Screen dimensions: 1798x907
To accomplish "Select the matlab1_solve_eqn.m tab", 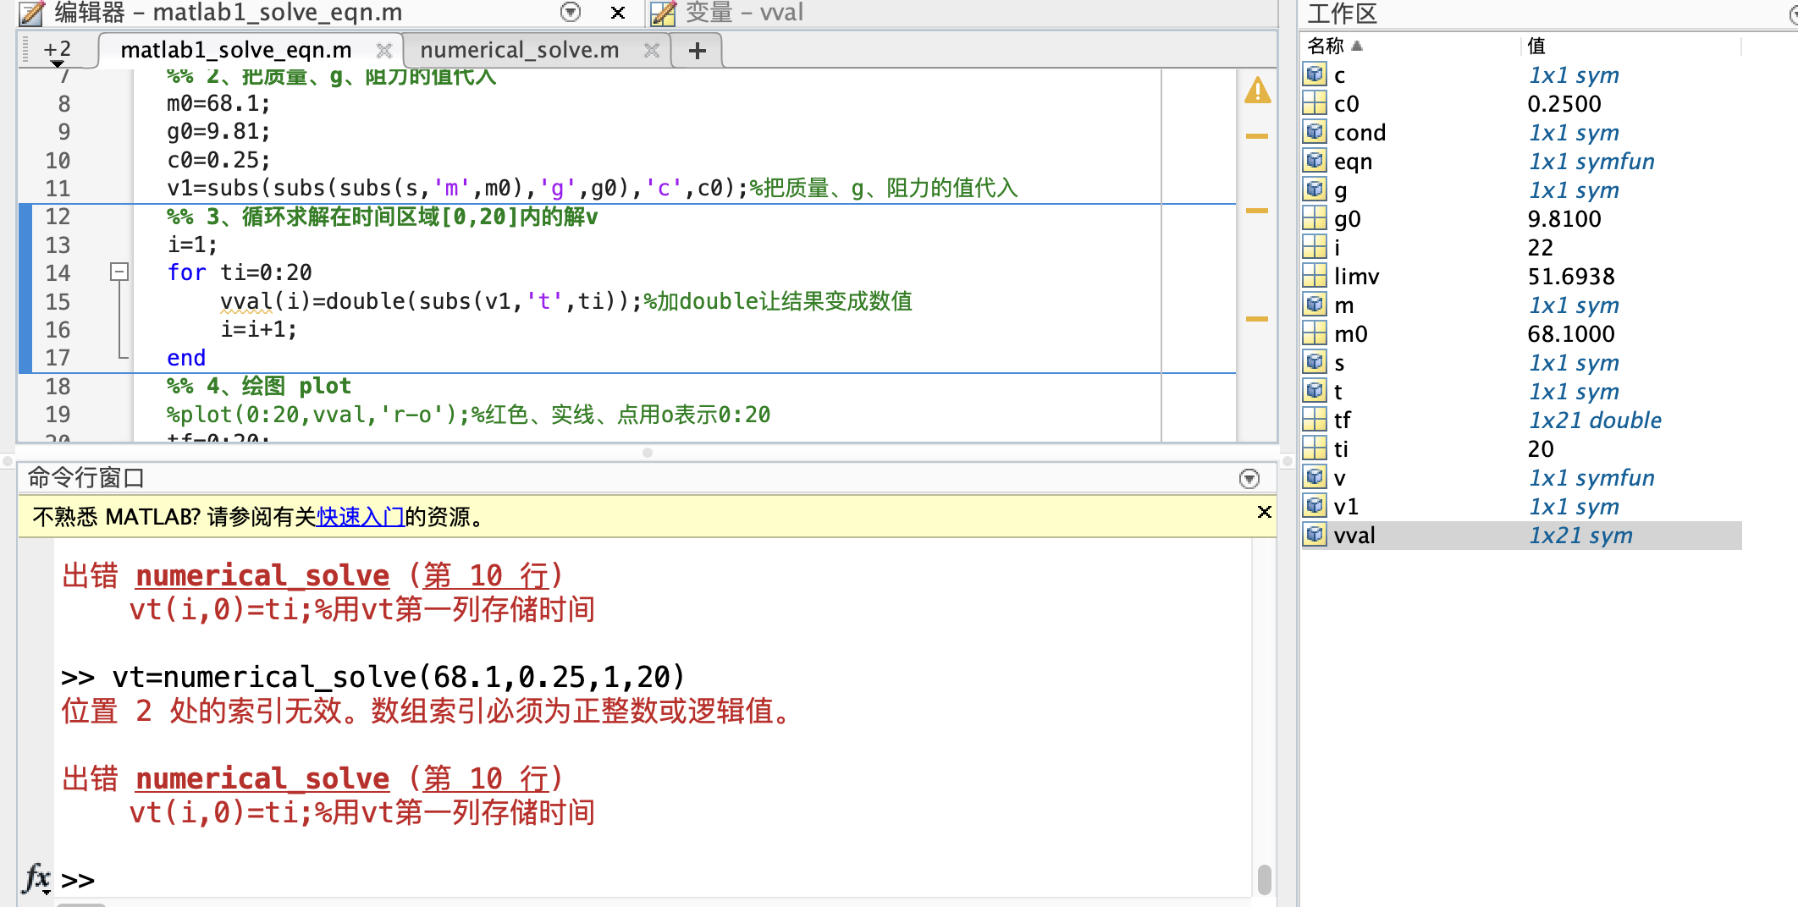I will pyautogui.click(x=236, y=51).
